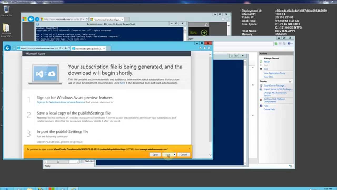337x190 pixels.
Task: Open Help in the IIS Actions pane
Action: 266,106
